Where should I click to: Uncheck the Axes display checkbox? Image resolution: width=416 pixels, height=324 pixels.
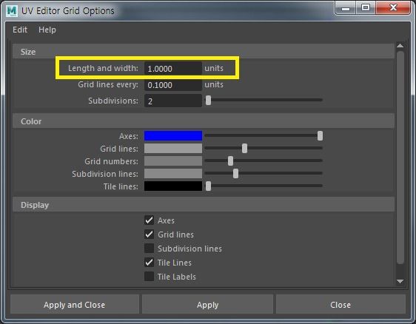coord(149,220)
